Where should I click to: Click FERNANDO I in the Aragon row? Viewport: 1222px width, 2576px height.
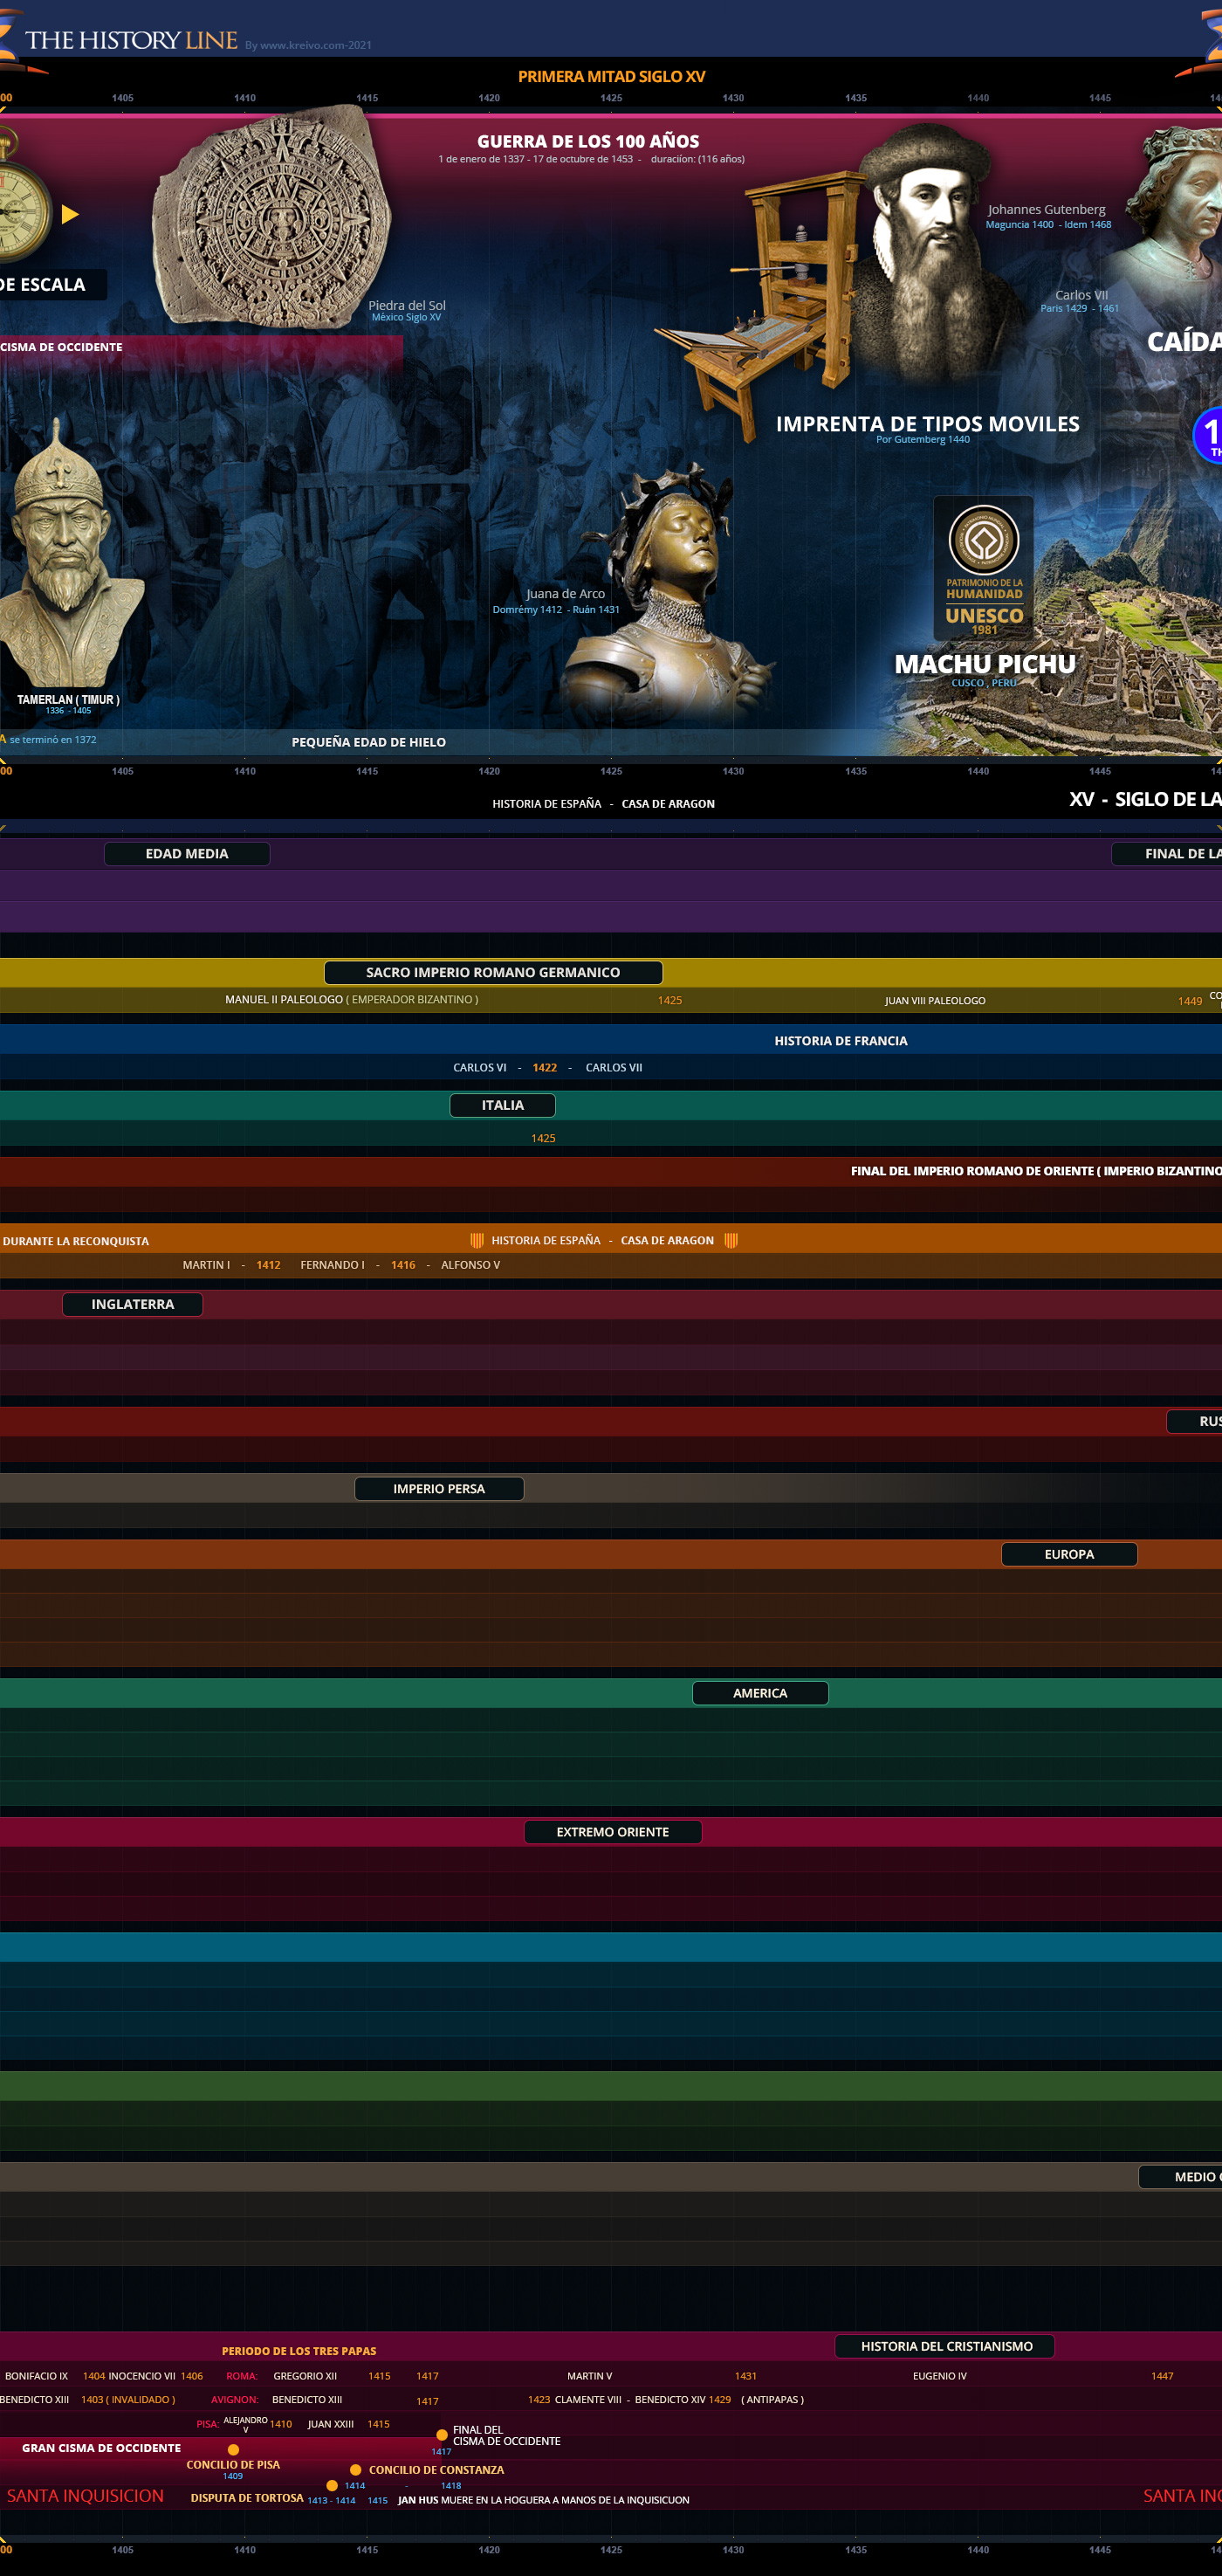(x=333, y=1265)
